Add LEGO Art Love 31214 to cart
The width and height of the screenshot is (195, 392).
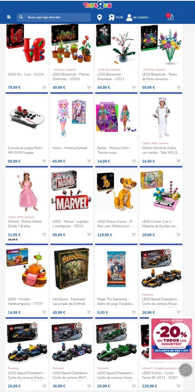[x=44, y=87]
